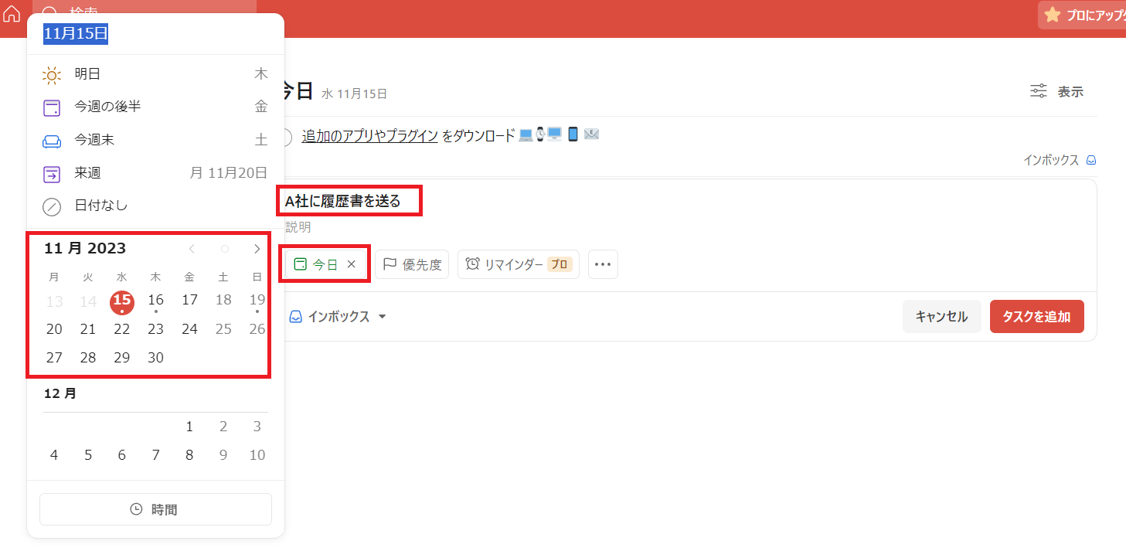Image resolution: width=1126 pixels, height=551 pixels.
Task: Click the home icon in top bar
Action: [12, 13]
